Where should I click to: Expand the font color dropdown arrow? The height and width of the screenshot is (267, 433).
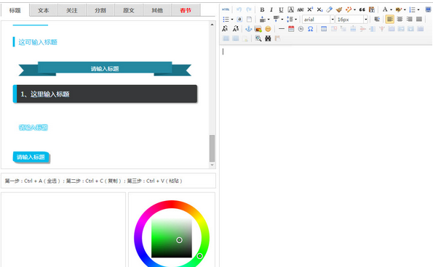[391, 10]
